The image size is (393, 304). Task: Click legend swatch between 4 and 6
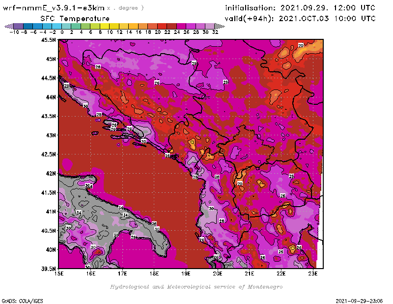pyautogui.click(x=85, y=26)
